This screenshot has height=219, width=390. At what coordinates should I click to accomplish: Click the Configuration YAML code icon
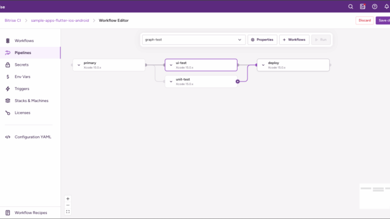point(8,137)
